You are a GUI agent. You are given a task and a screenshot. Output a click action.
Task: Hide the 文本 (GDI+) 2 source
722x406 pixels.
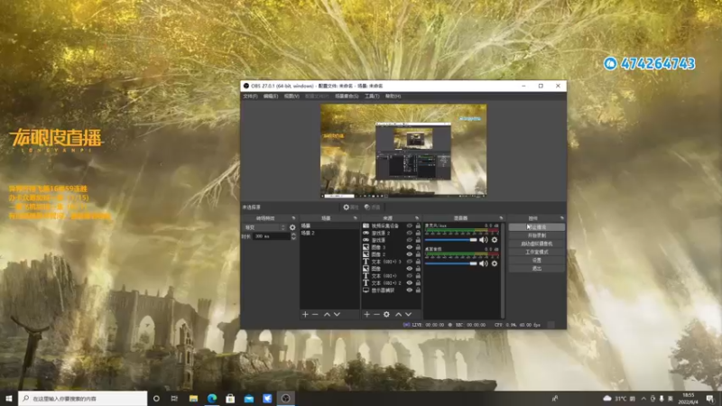click(410, 283)
